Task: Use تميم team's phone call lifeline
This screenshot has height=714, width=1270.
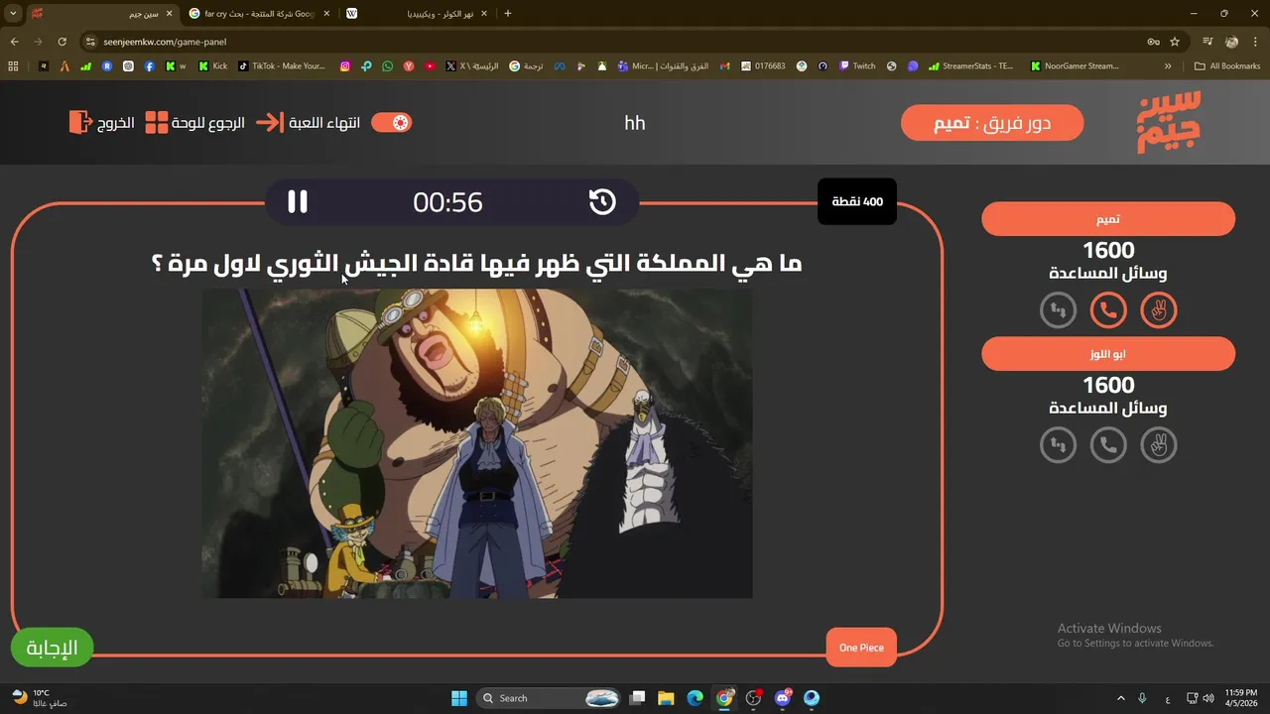Action: [1108, 311]
